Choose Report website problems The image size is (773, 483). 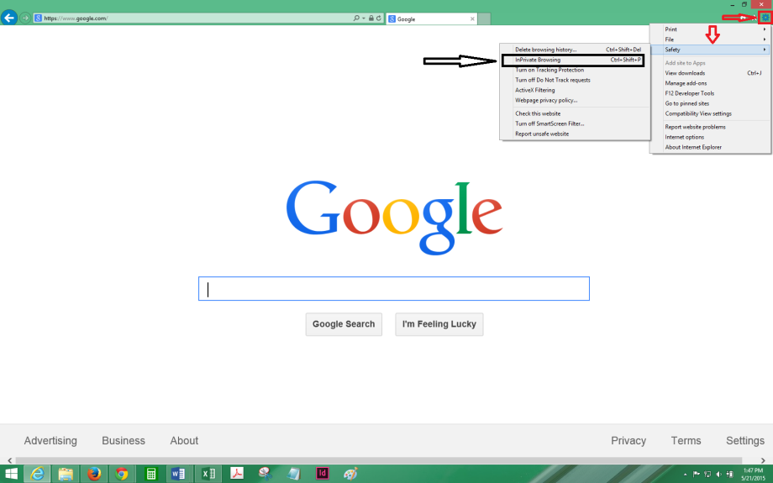coord(710,127)
